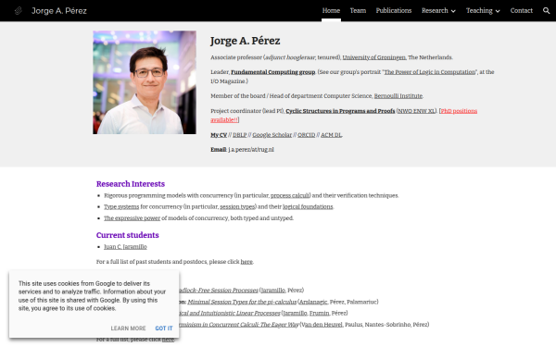The height and width of the screenshot is (347, 556).
Task: Open the Fundamental Computing group link
Action: (x=273, y=72)
